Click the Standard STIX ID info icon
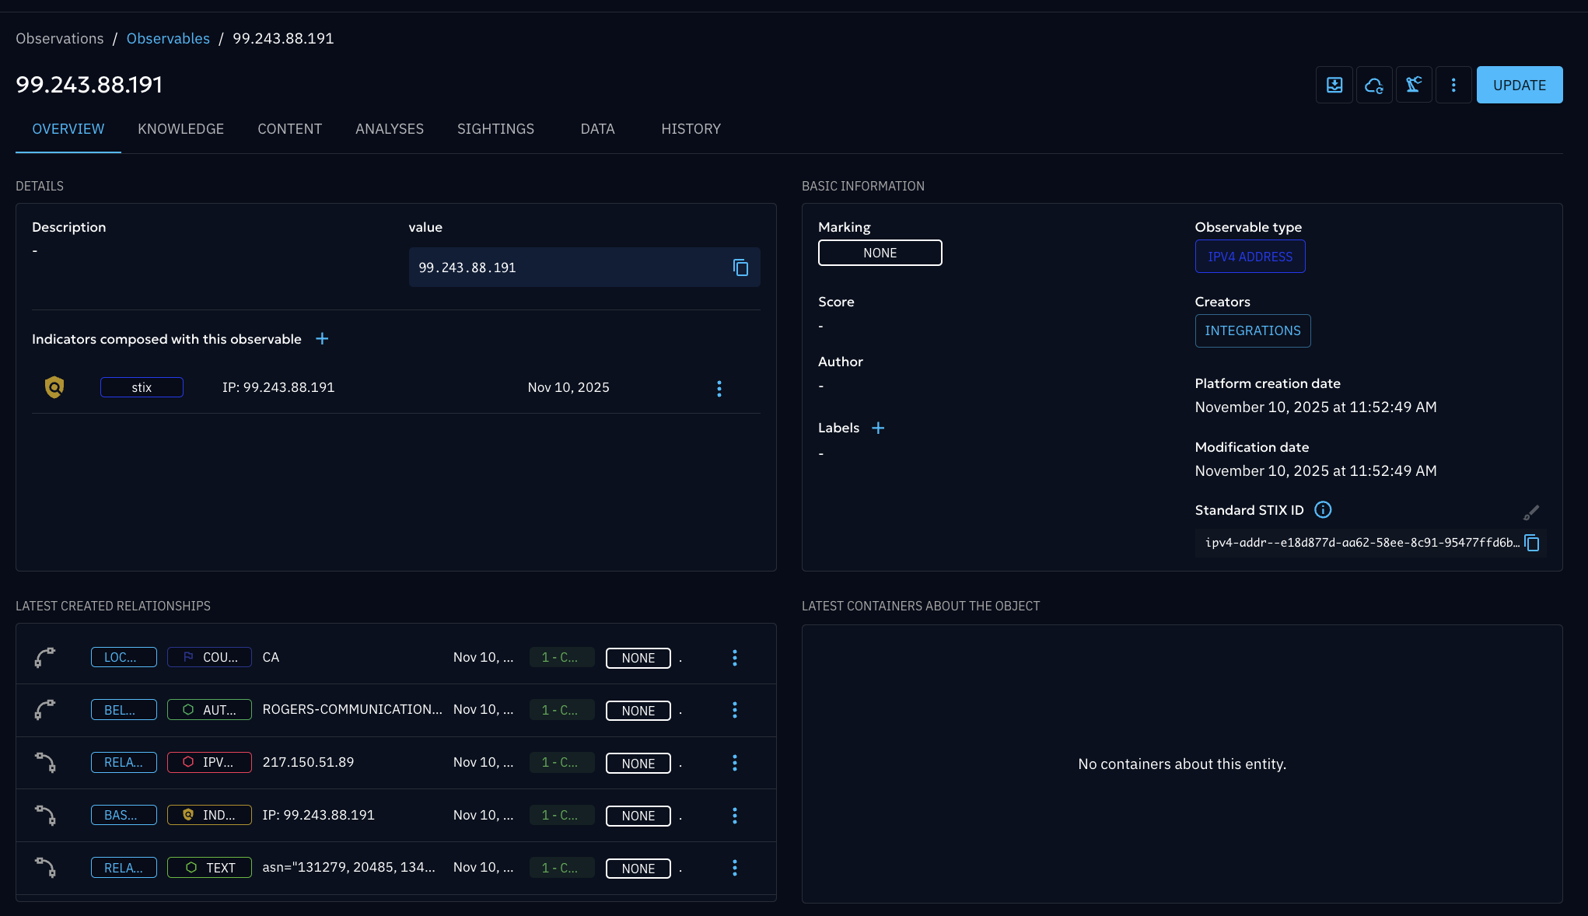 [1323, 510]
